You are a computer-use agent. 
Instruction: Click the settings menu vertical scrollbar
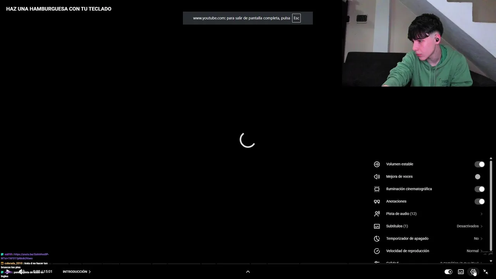coord(491,205)
